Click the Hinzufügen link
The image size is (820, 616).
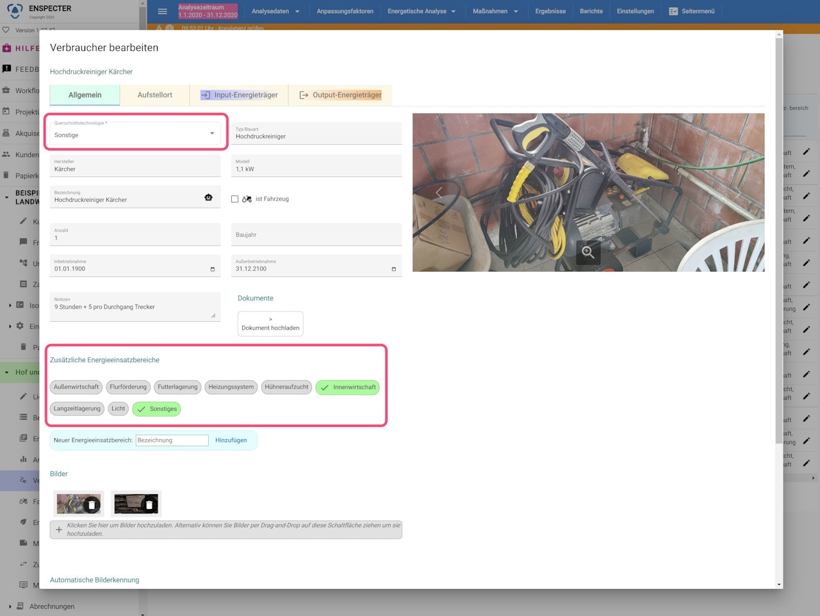coord(231,440)
